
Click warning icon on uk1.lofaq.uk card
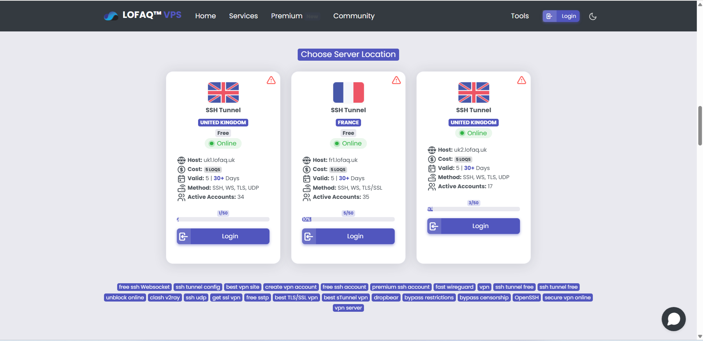point(271,80)
